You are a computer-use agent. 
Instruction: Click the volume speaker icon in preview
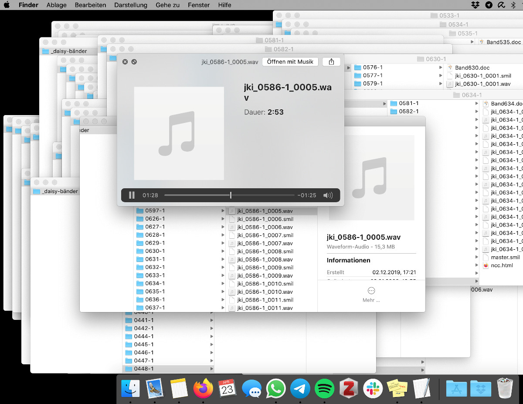point(328,195)
